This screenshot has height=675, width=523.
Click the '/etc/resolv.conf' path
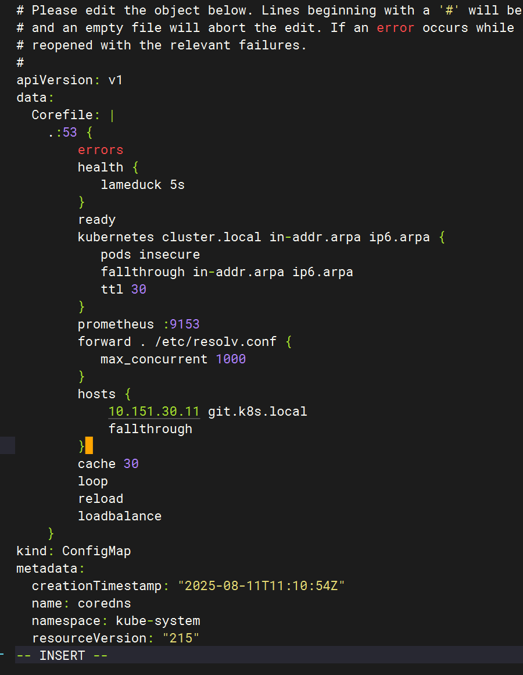216,342
